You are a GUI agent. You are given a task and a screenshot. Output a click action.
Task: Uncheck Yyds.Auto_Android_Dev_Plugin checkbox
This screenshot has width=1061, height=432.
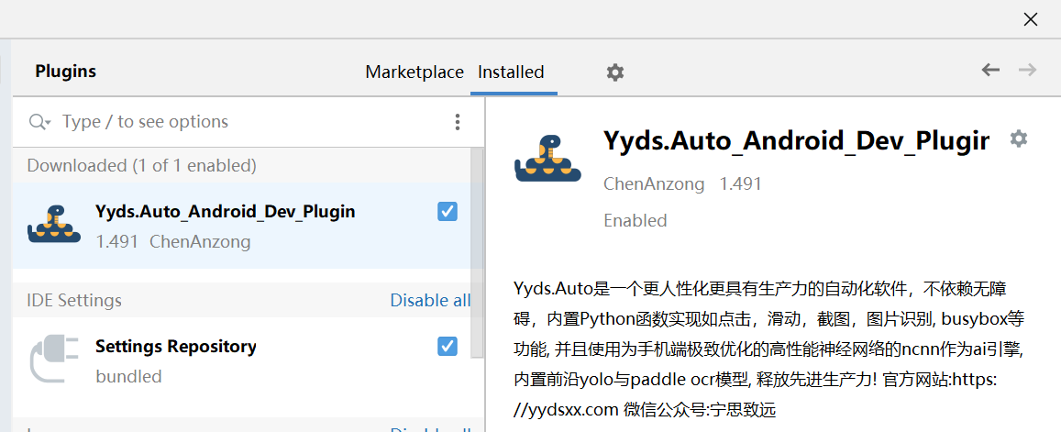[x=448, y=211]
